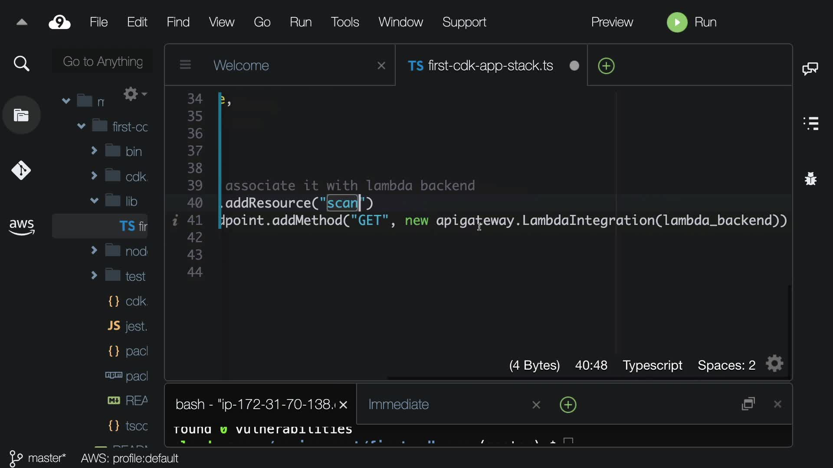Open editor settings gear in status bar
Image resolution: width=833 pixels, height=468 pixels.
pos(775,364)
